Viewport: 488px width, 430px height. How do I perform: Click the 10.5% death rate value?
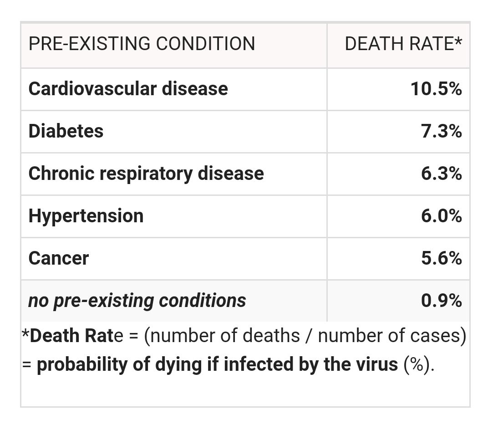436,88
